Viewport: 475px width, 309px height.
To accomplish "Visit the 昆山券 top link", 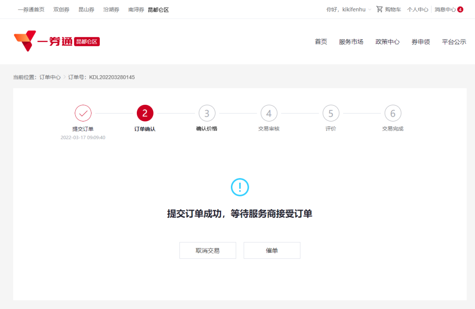I will click(x=86, y=9).
